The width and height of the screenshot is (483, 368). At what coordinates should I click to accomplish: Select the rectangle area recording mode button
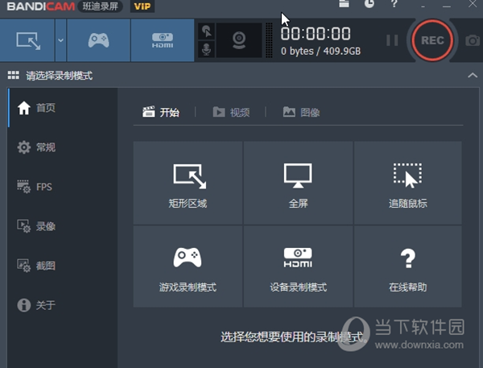[x=27, y=39]
